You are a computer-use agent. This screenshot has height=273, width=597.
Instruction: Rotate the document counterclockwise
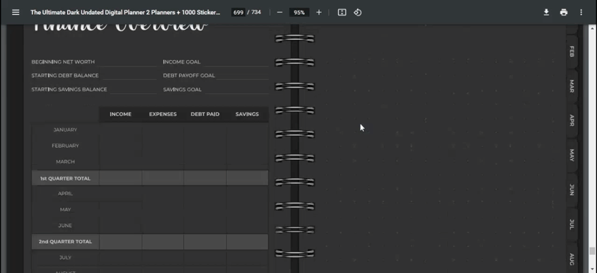tap(357, 12)
